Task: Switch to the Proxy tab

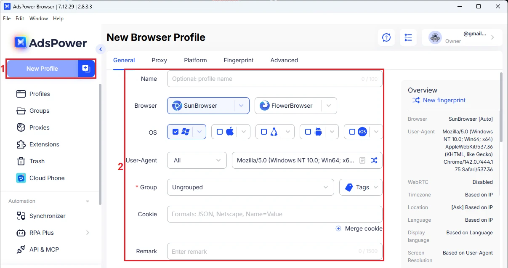Action: 159,60
